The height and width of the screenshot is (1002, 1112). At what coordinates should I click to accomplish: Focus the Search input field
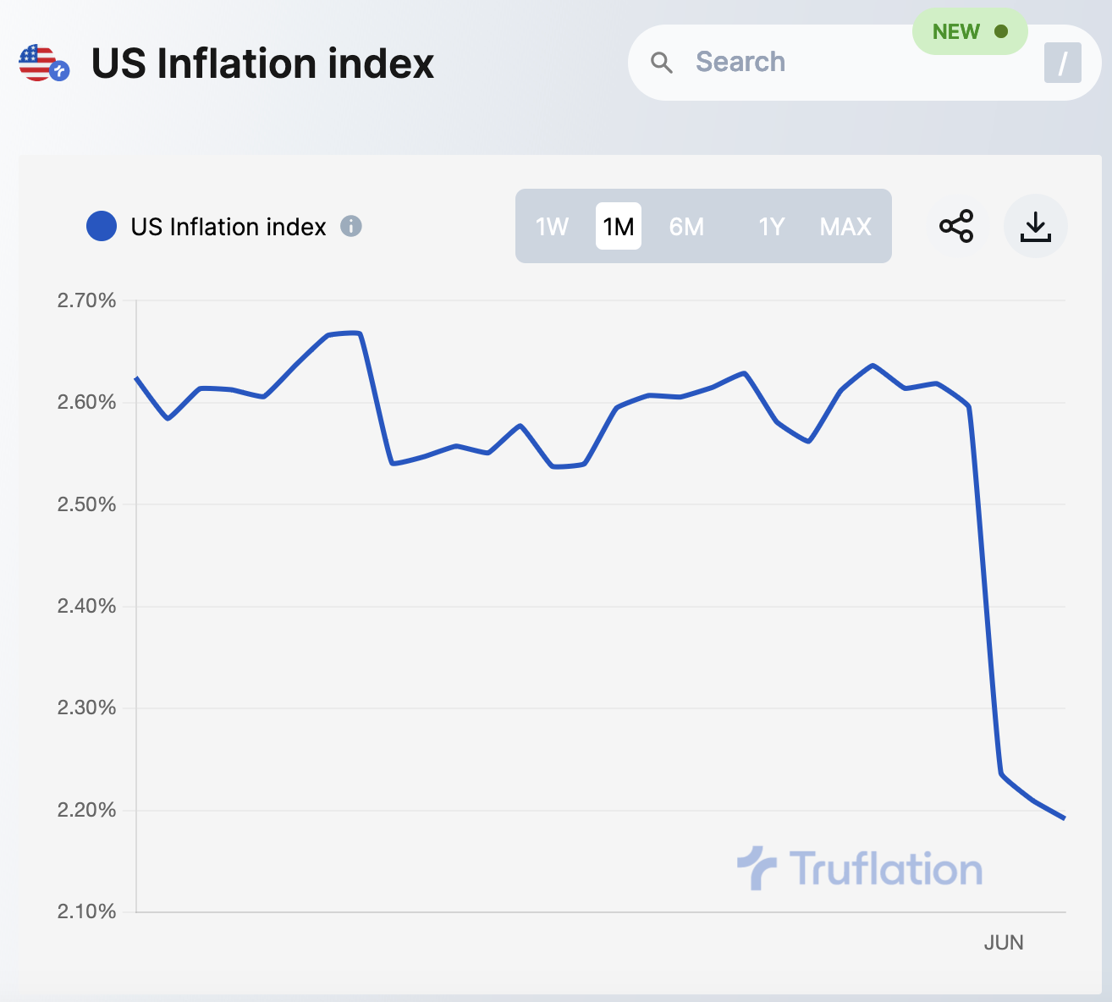pos(838,63)
